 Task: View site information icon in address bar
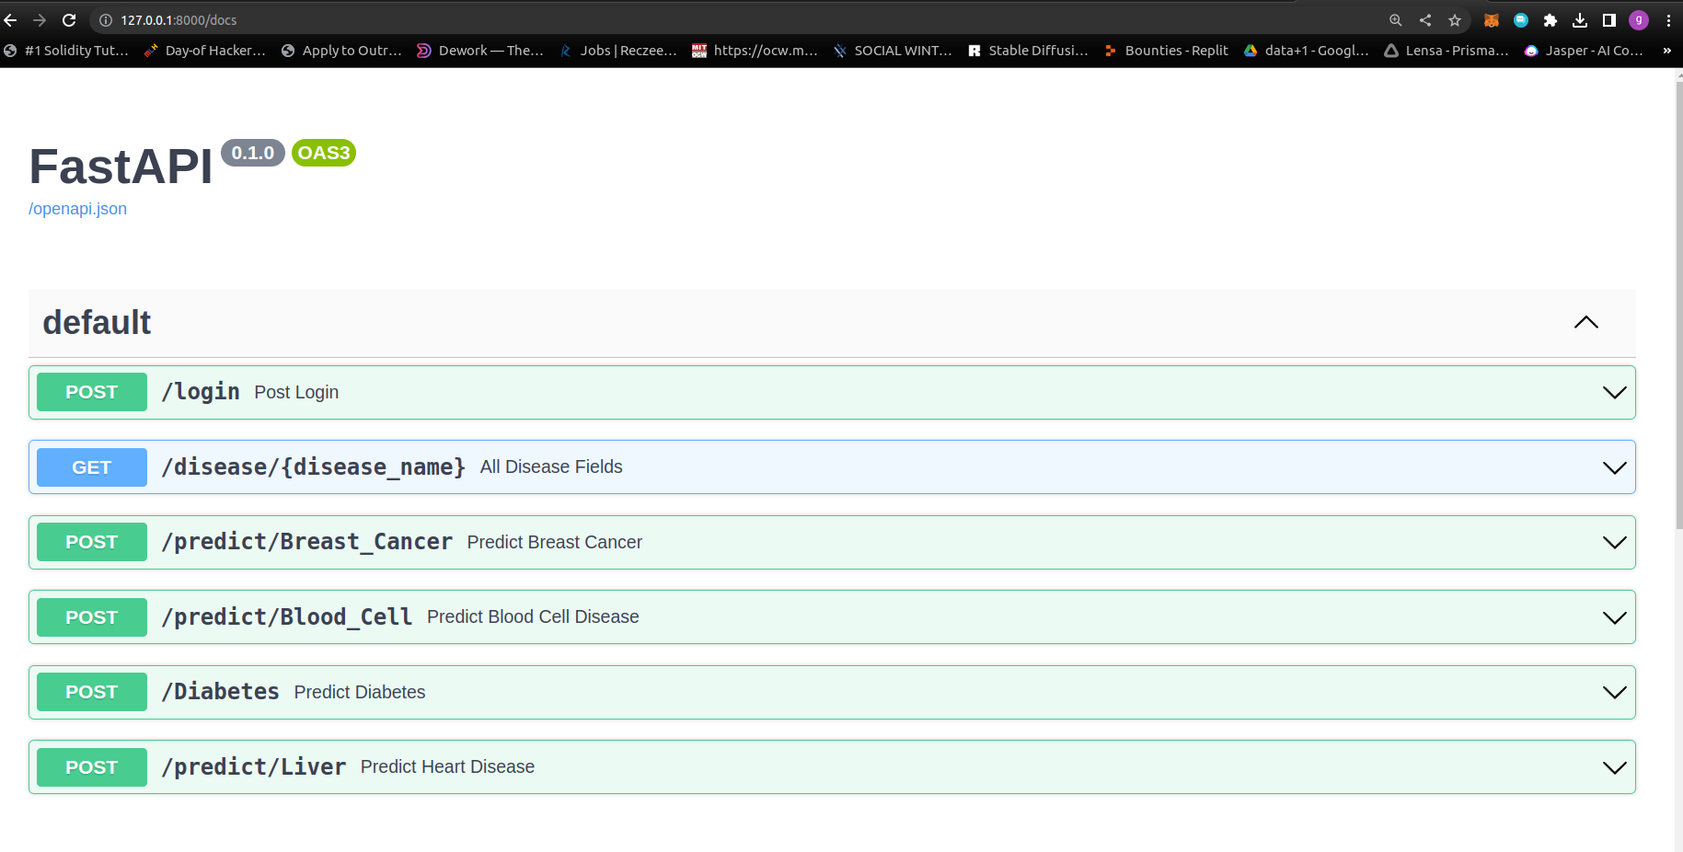tap(106, 20)
